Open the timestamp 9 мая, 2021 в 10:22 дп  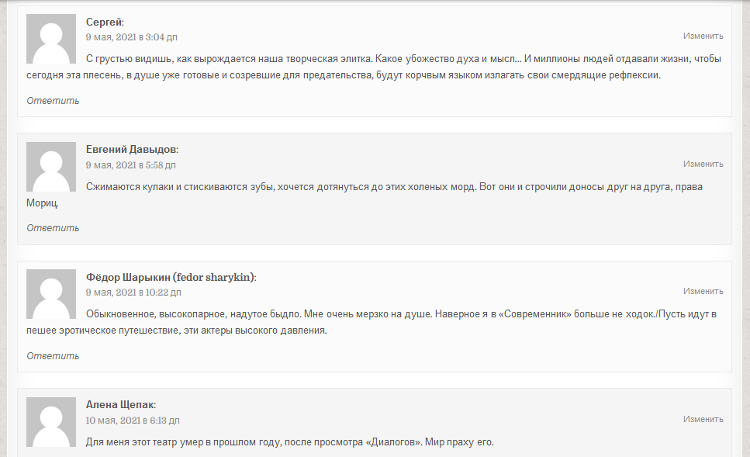click(133, 293)
